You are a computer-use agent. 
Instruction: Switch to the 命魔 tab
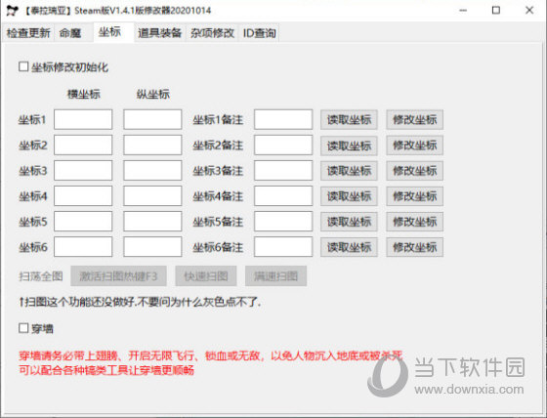point(73,33)
